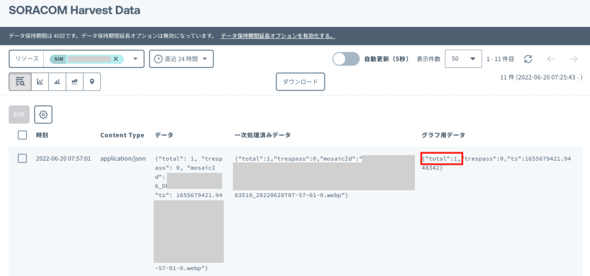590x276 pixels.
Task: Switch to table data view icon
Action: click(x=20, y=82)
